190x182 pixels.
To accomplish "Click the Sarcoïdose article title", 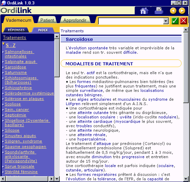I will click(x=79, y=39).
